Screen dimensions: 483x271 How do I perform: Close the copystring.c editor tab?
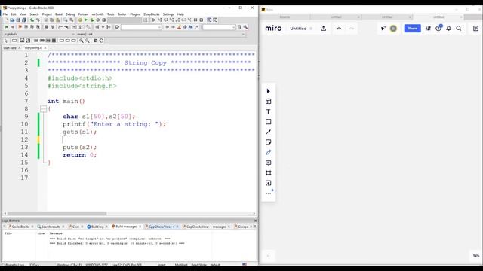click(45, 48)
